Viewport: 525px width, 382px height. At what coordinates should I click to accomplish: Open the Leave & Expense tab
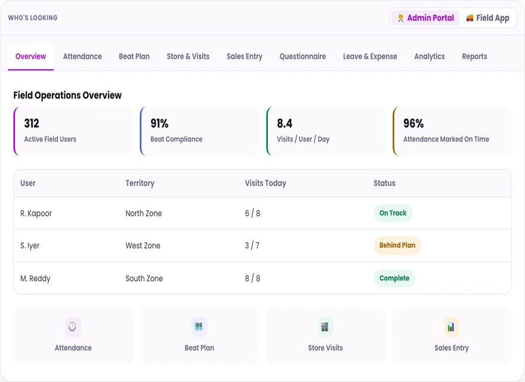click(370, 56)
